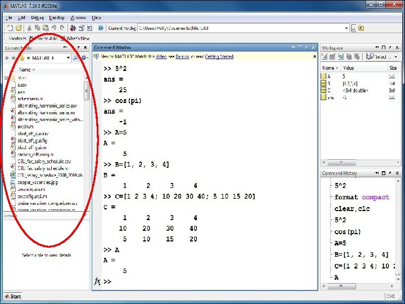Screen dimensions: 405x304
Task: Select blast_off_gui.fig file
Action: (32, 141)
